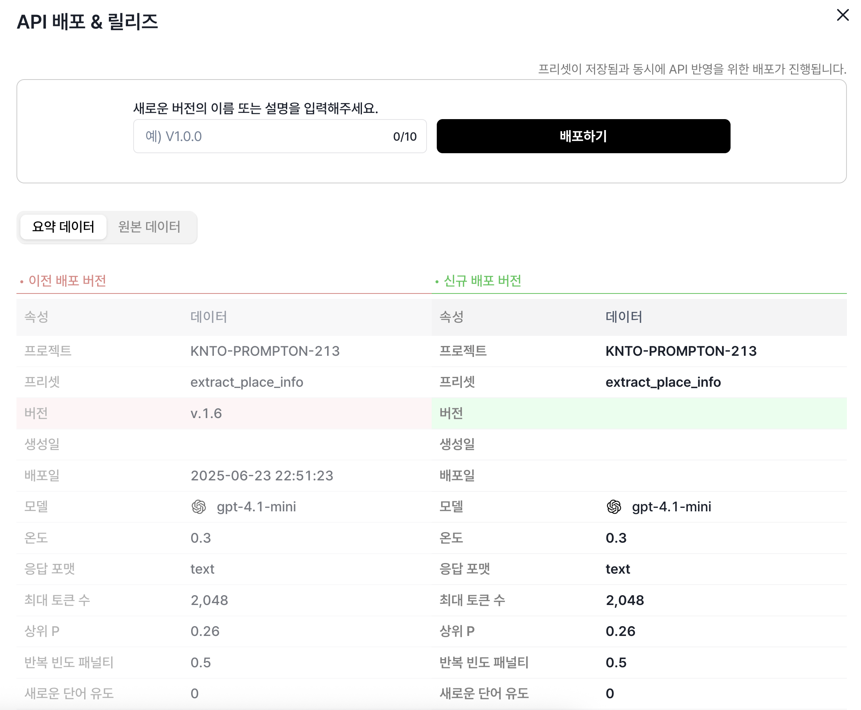The width and height of the screenshot is (861, 710).
Task: Click new version 반복 빈도 패널티 value 0.5
Action: tap(616, 663)
